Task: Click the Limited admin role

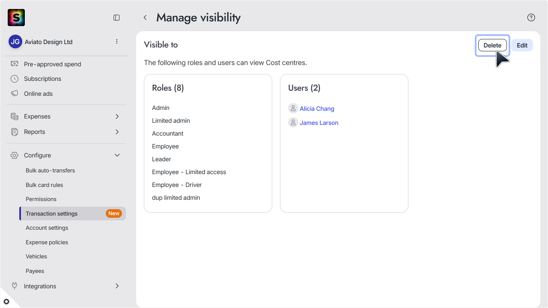Action: click(x=171, y=121)
